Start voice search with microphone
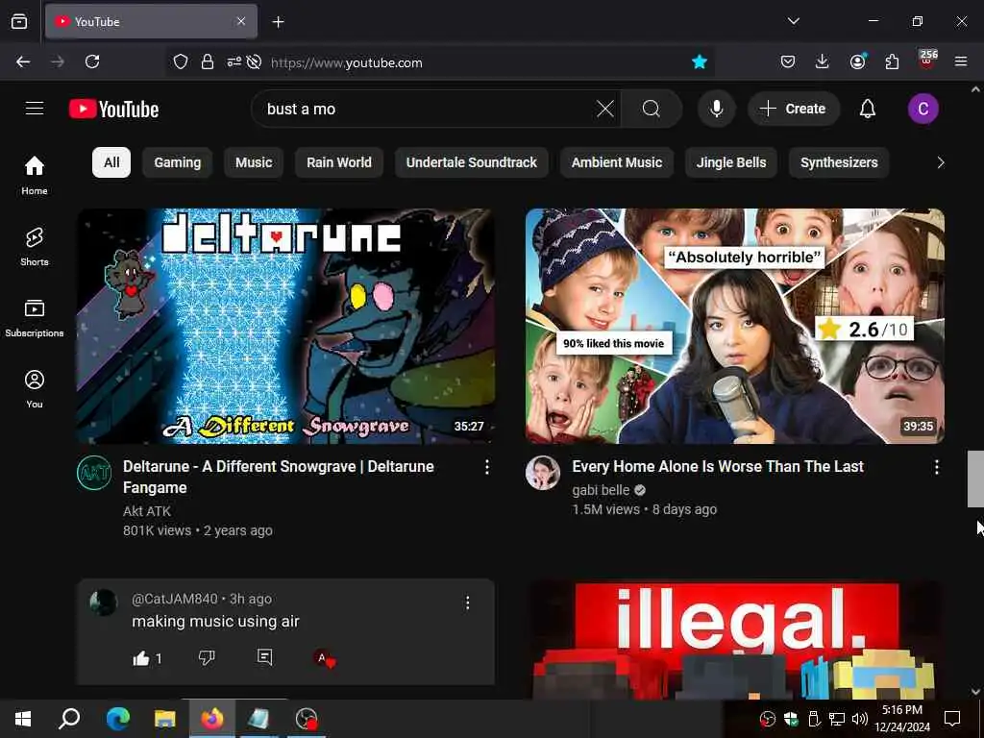 pyautogui.click(x=716, y=109)
